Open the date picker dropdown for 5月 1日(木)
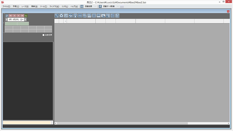Viewport: 233px width, 131px height. coord(22,19)
